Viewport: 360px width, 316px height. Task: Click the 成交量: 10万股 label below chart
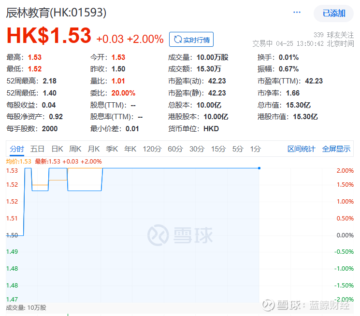[26, 307]
